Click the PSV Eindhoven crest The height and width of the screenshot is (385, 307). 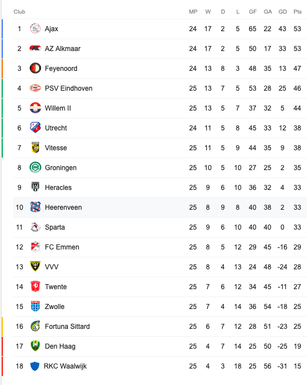pyautogui.click(x=35, y=88)
